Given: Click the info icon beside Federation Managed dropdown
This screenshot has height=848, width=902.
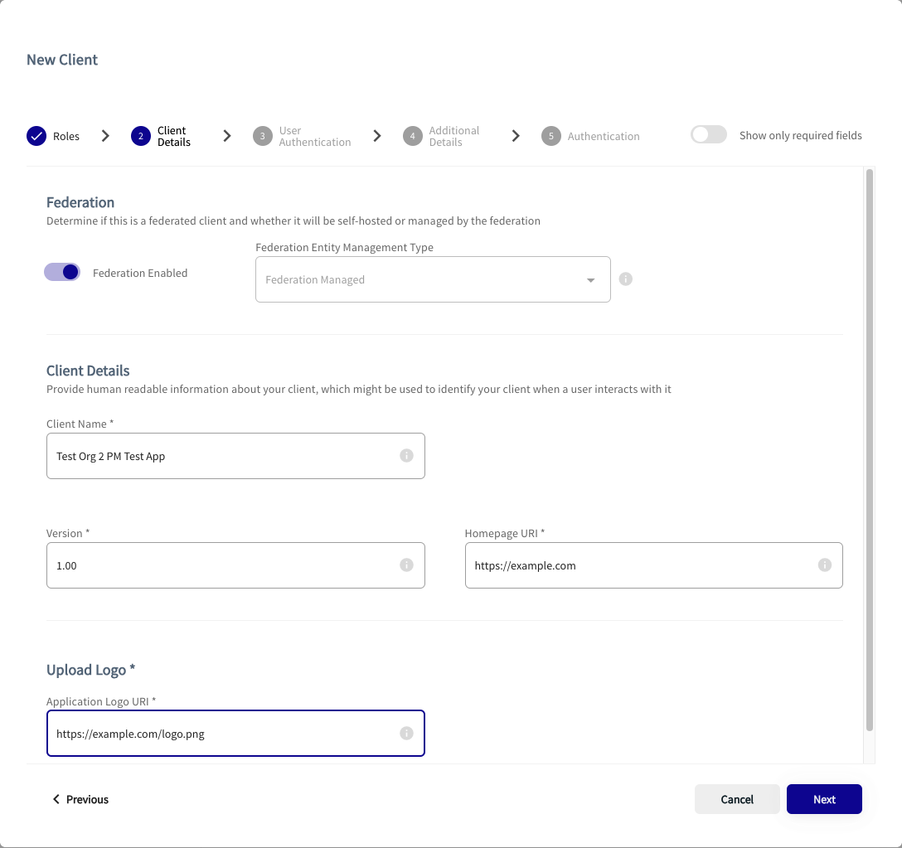Looking at the screenshot, I should 625,279.
